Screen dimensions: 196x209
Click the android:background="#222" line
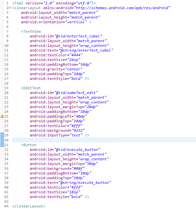[x=57, y=130]
